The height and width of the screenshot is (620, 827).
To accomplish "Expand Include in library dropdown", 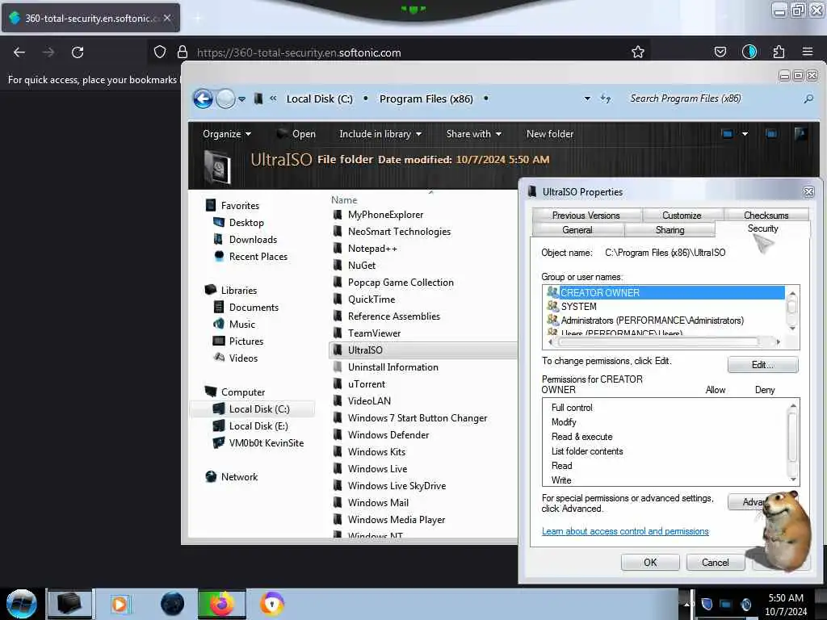I will coord(380,134).
